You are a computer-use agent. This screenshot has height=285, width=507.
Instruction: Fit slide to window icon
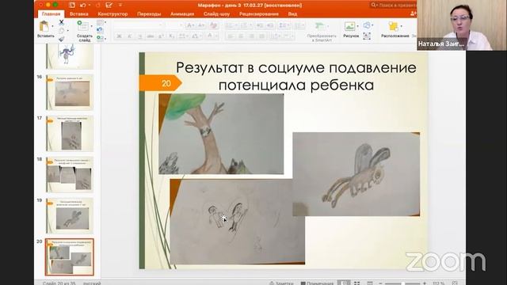(x=455, y=283)
